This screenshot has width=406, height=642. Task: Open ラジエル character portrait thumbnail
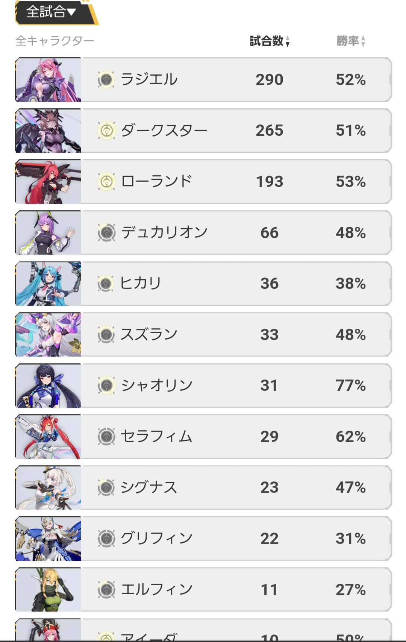[48, 79]
